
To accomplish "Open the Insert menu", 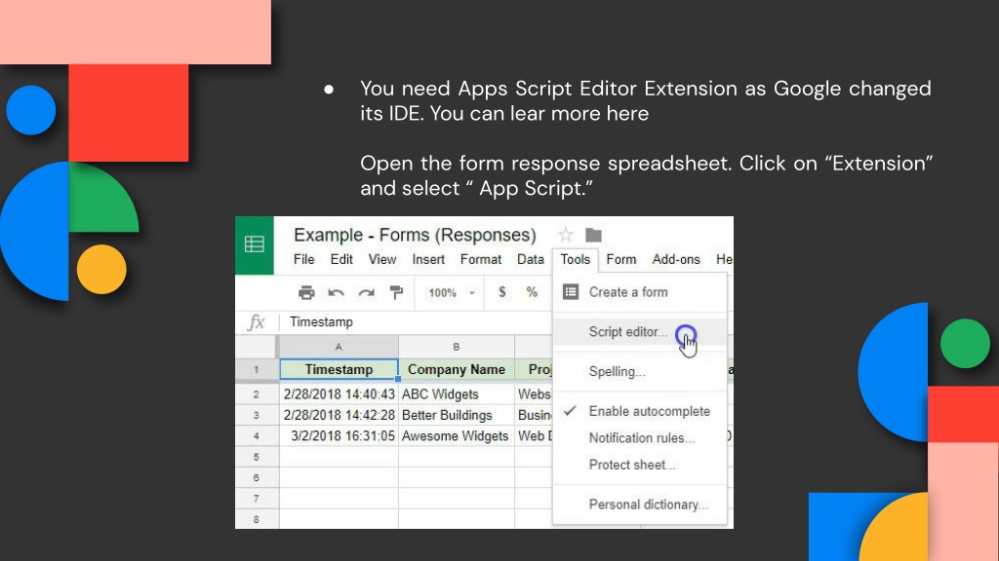I will [428, 259].
